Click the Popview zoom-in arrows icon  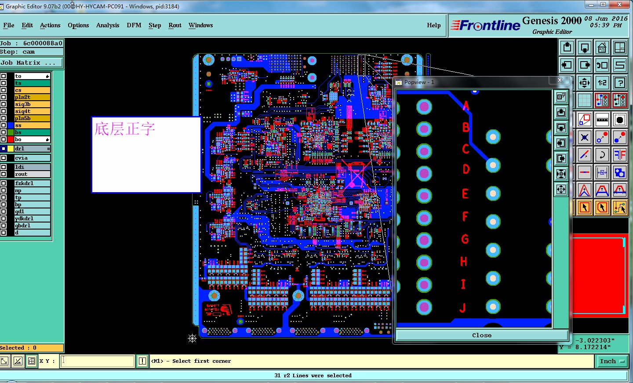tap(561, 174)
